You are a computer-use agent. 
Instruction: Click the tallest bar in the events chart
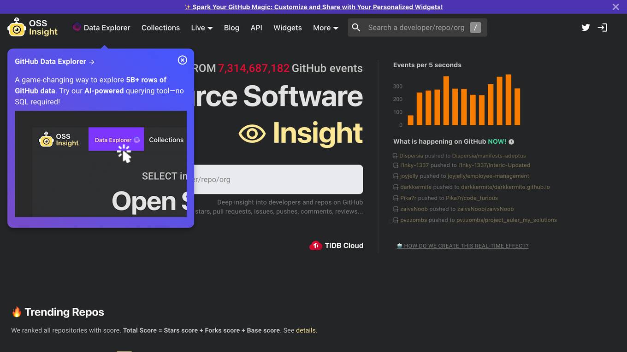pos(509,100)
